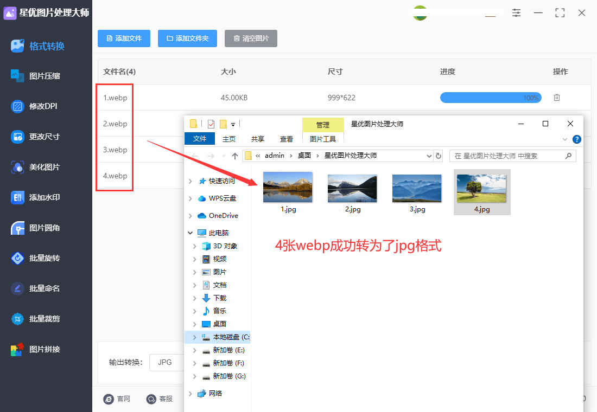Open the 图片工具 ribbon tab
The width and height of the screenshot is (597, 412).
(x=323, y=139)
